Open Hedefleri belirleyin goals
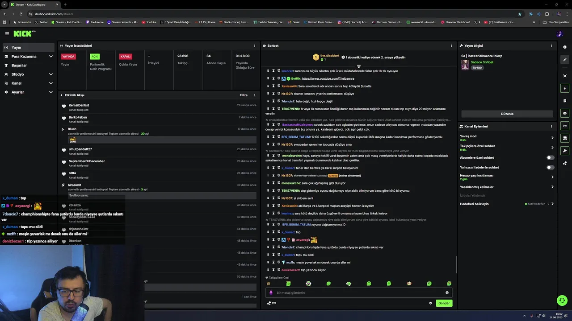This screenshot has height=321, width=572. coord(507,204)
